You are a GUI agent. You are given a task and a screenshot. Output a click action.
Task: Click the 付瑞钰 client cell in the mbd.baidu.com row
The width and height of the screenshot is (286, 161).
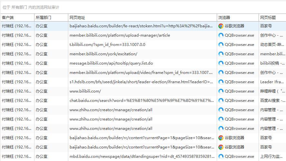pyautogui.click(x=17, y=156)
